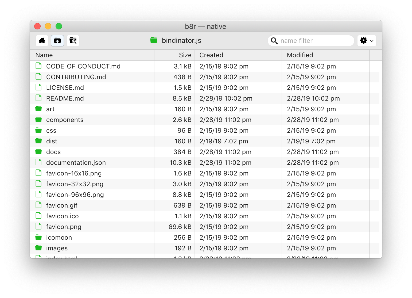
Task: Select the images folder name
Action: click(57, 248)
